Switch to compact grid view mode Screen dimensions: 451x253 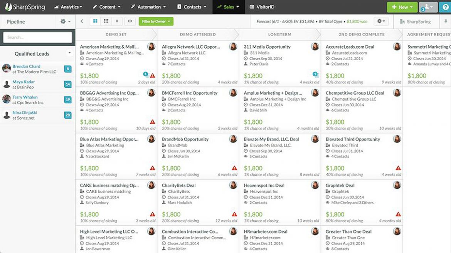pyautogui.click(x=106, y=22)
